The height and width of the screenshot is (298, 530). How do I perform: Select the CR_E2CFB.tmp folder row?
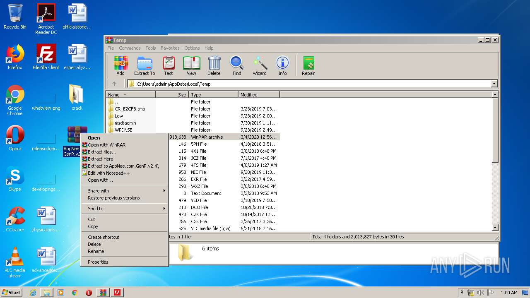193,109
